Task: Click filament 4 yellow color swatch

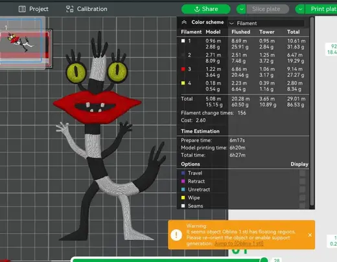Action: click(x=183, y=83)
